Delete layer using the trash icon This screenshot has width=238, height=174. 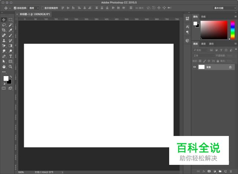[231, 171]
